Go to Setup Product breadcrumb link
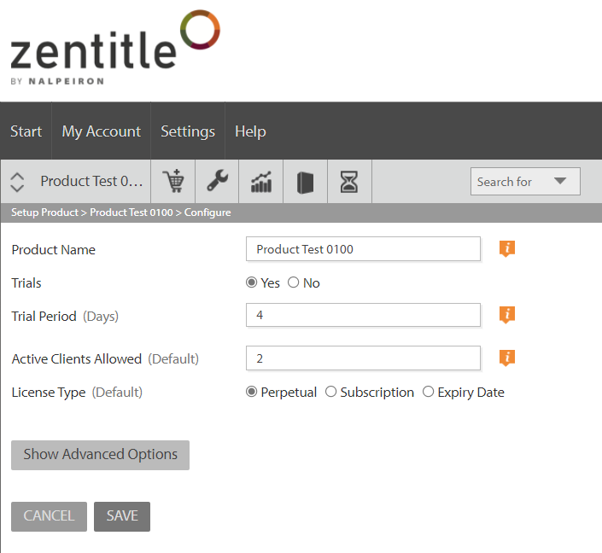This screenshot has width=602, height=553. [44, 212]
